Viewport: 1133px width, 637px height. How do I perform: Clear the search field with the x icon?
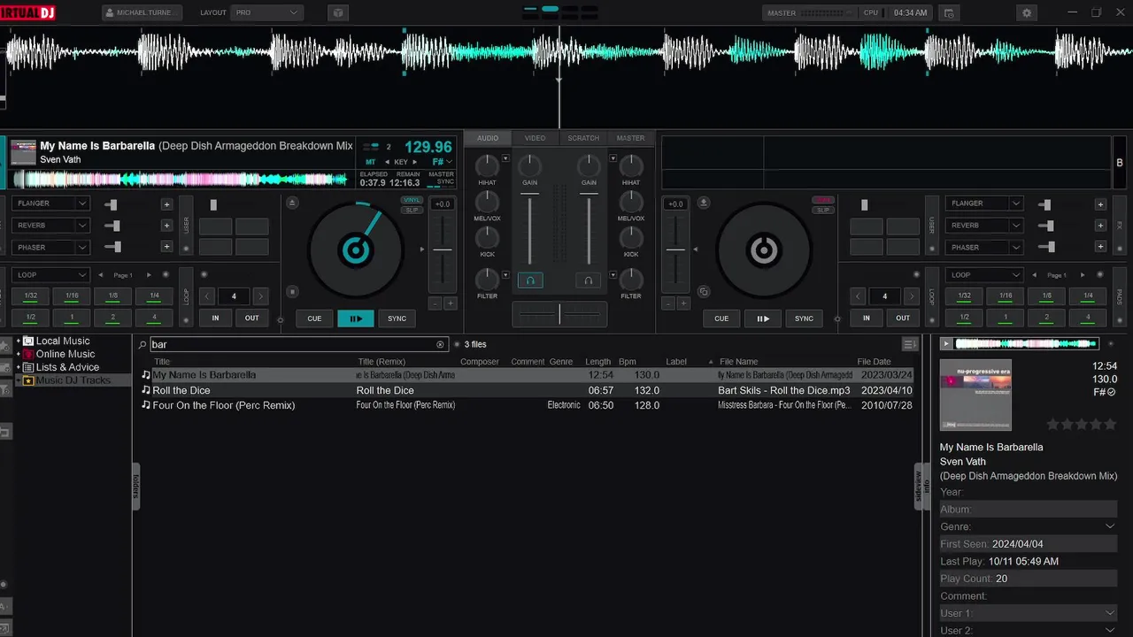click(440, 345)
